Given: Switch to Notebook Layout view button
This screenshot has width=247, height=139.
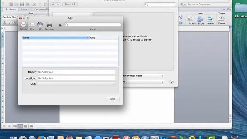Looking at the screenshot, I should [26, 126].
